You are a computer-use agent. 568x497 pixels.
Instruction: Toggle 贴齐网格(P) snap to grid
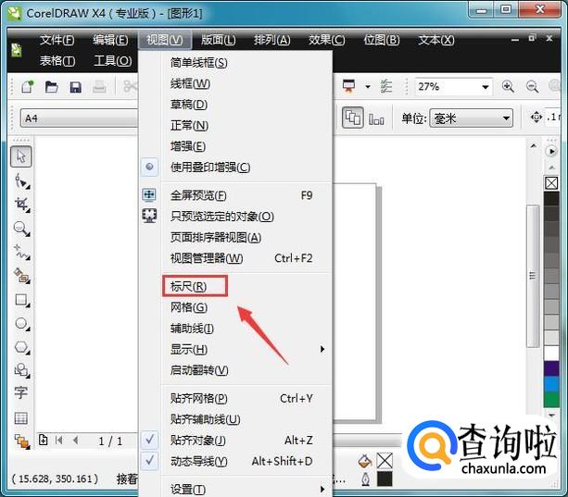[236, 398]
